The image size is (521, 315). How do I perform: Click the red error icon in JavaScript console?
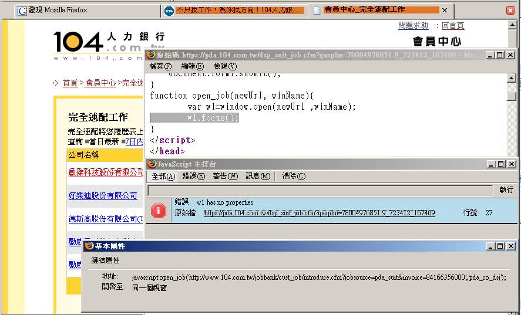(159, 211)
